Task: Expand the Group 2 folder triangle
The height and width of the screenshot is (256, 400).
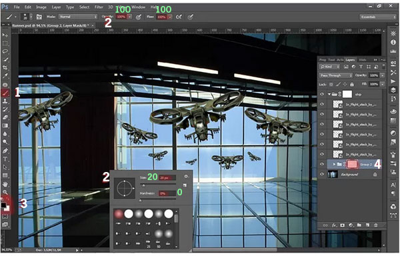Action: click(334, 164)
